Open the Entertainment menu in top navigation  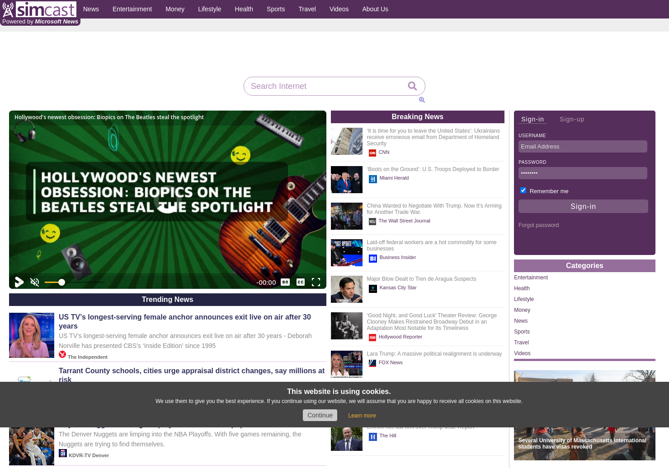(x=132, y=9)
